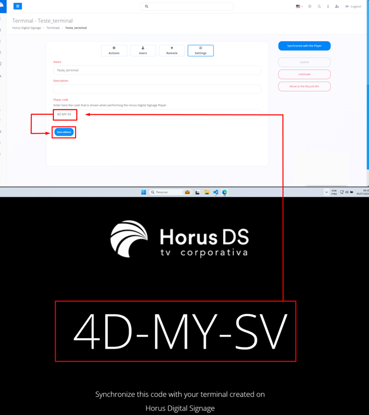This screenshot has width=369, height=415.
Task: Click the Description input field
Action: coord(157,89)
